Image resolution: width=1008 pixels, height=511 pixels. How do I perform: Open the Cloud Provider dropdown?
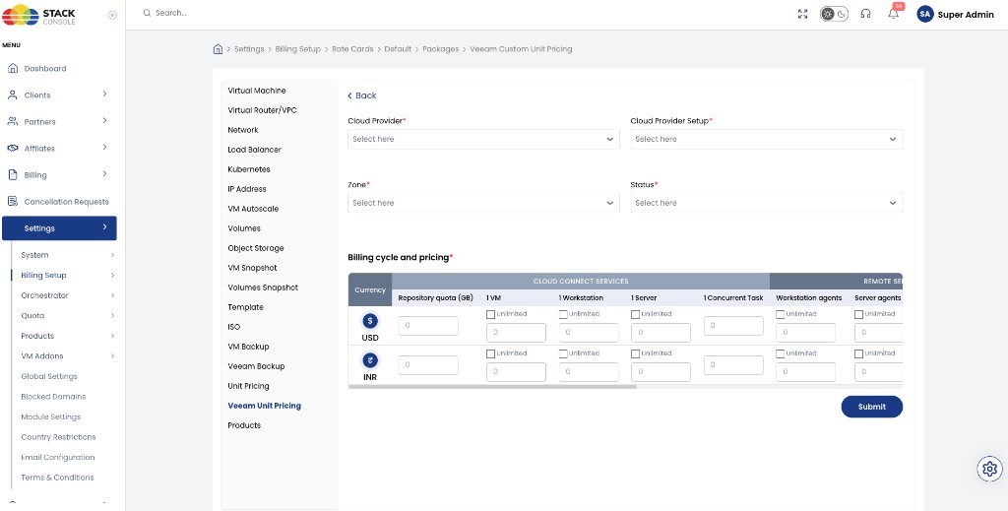click(483, 139)
